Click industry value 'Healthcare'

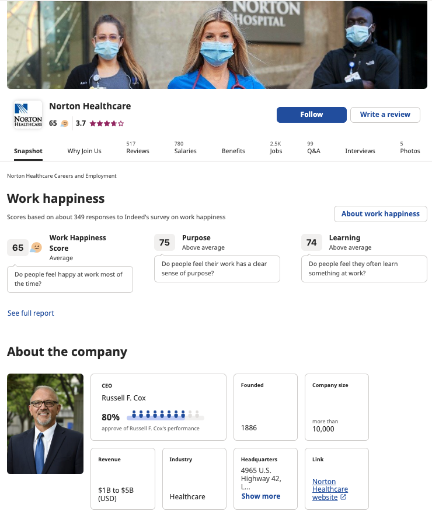pos(187,496)
